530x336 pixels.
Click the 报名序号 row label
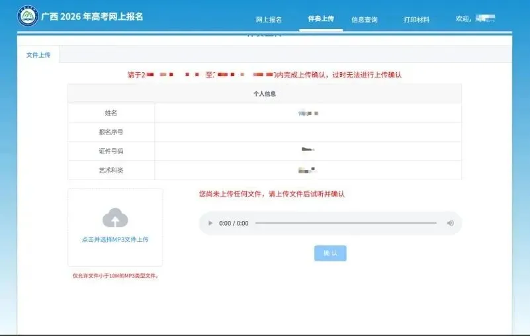point(111,132)
